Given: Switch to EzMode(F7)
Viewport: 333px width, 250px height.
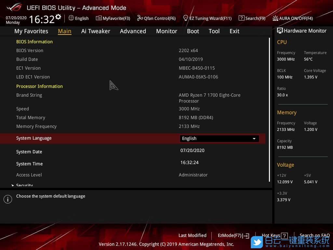Looking at the screenshot, I should (x=233, y=236).
